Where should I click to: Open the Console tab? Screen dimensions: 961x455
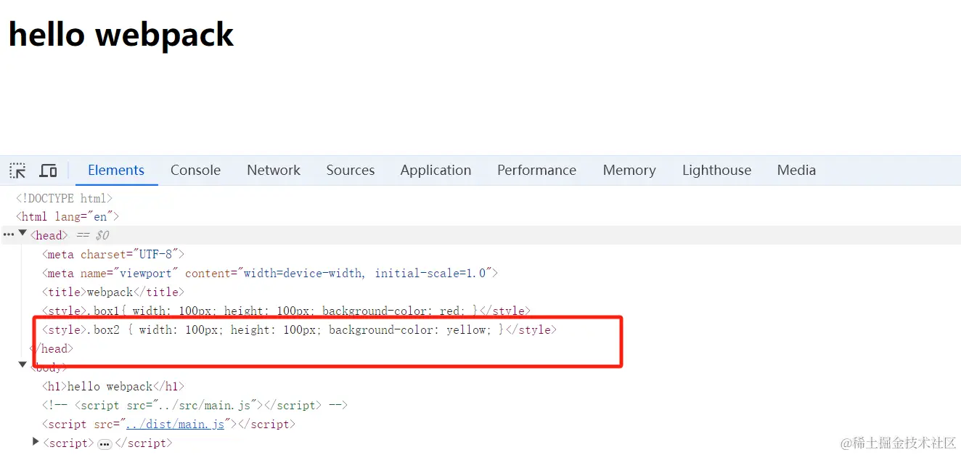(x=195, y=171)
